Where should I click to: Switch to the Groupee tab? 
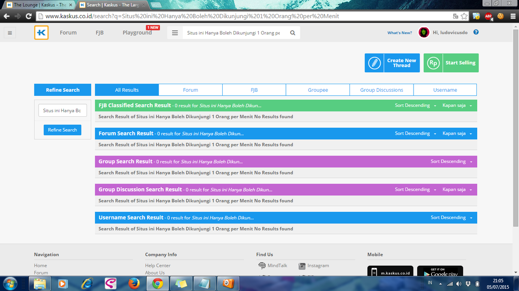pos(318,90)
